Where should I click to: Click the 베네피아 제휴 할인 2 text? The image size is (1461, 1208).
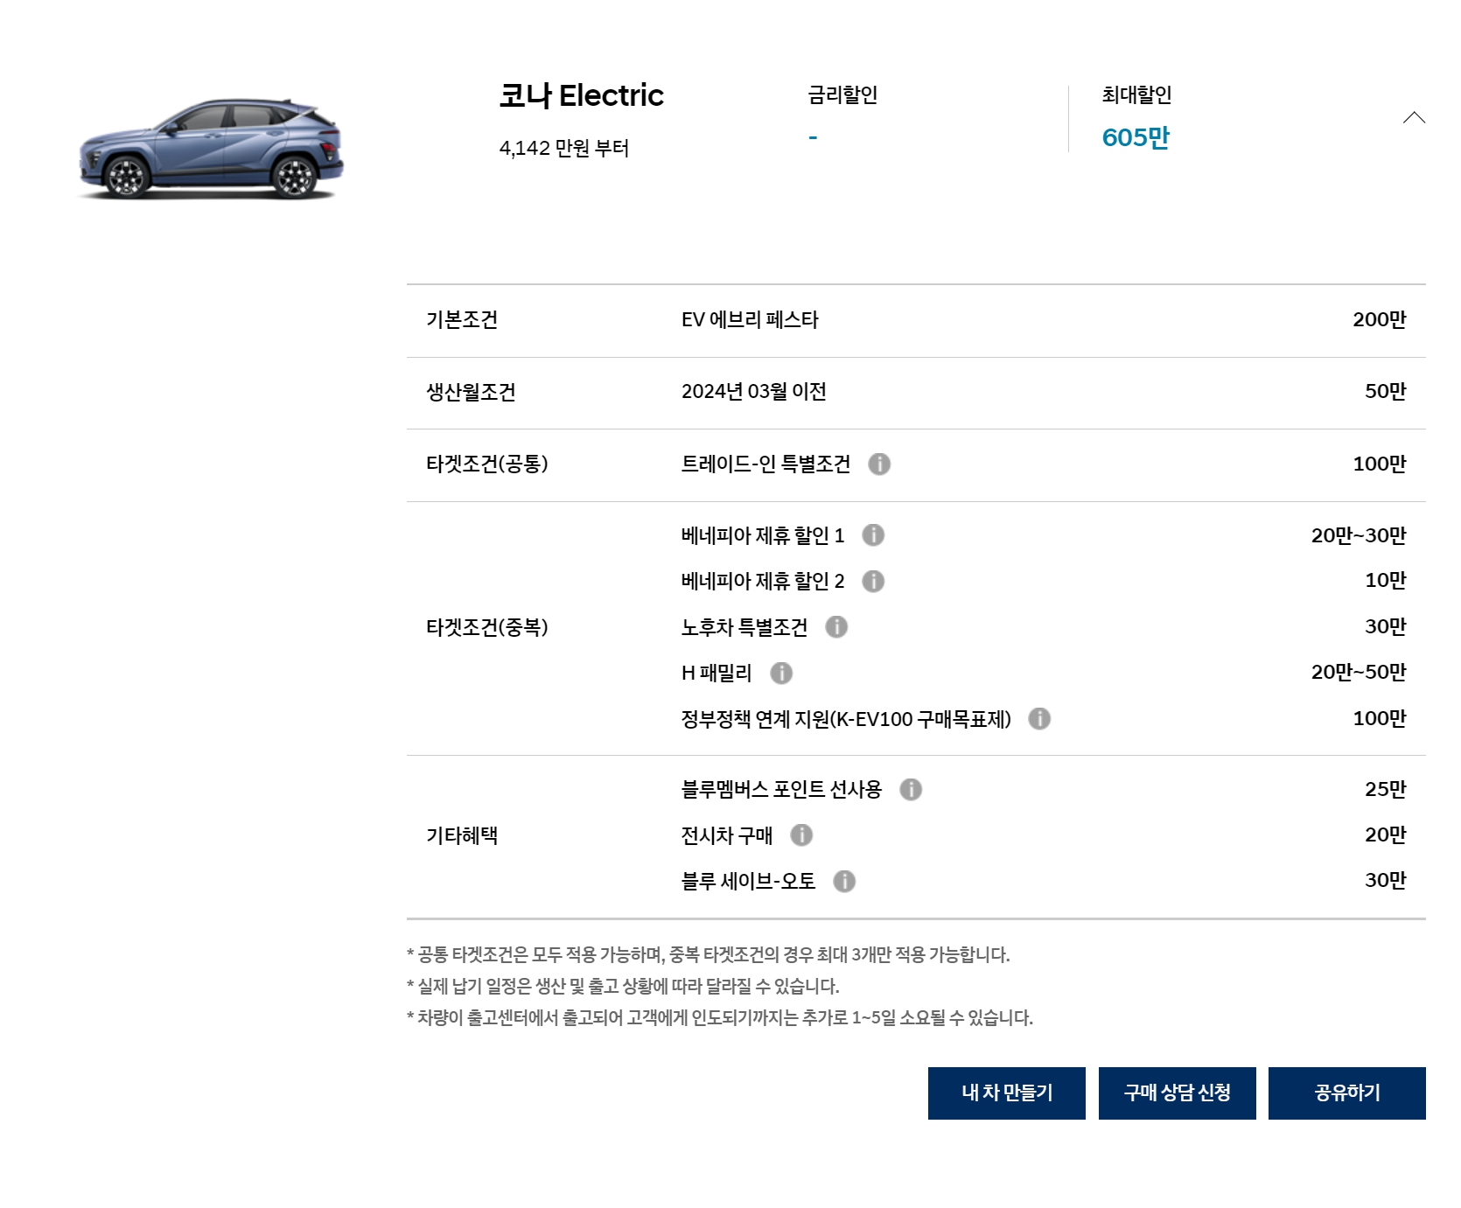point(763,581)
